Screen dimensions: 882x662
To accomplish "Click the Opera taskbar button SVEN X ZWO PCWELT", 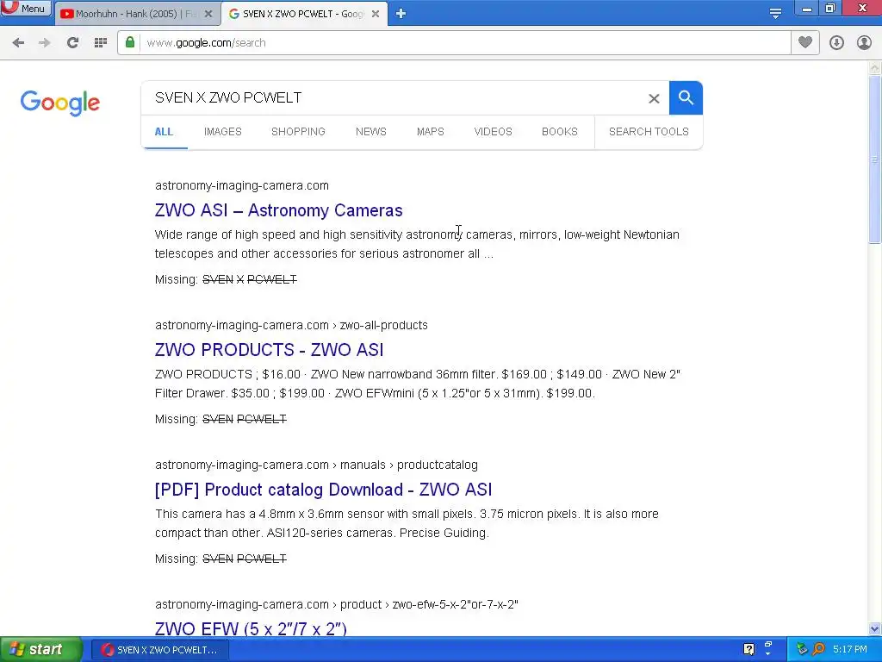I will pos(160,650).
